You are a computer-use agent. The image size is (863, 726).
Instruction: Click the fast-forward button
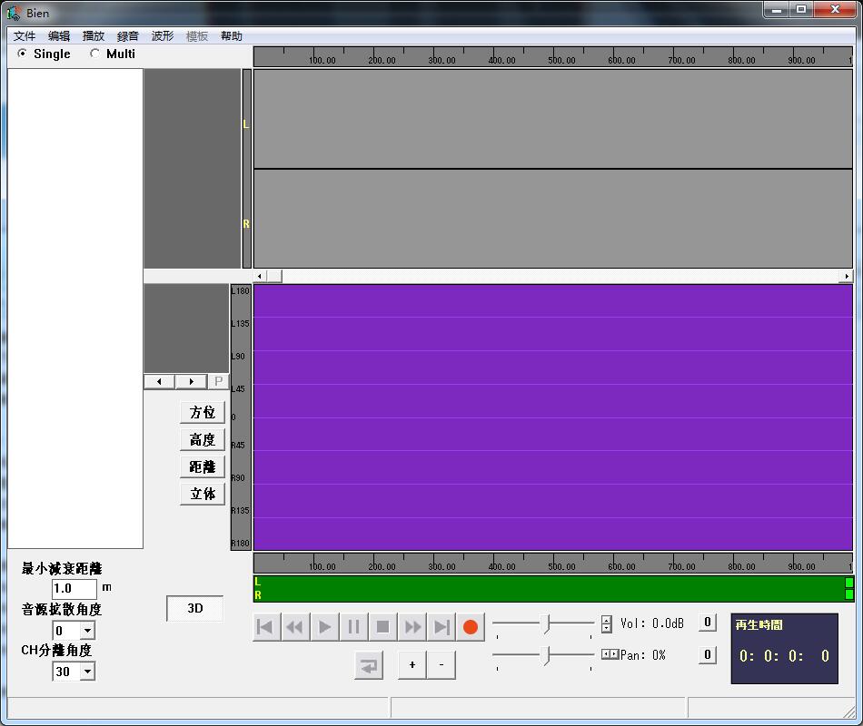click(x=412, y=626)
